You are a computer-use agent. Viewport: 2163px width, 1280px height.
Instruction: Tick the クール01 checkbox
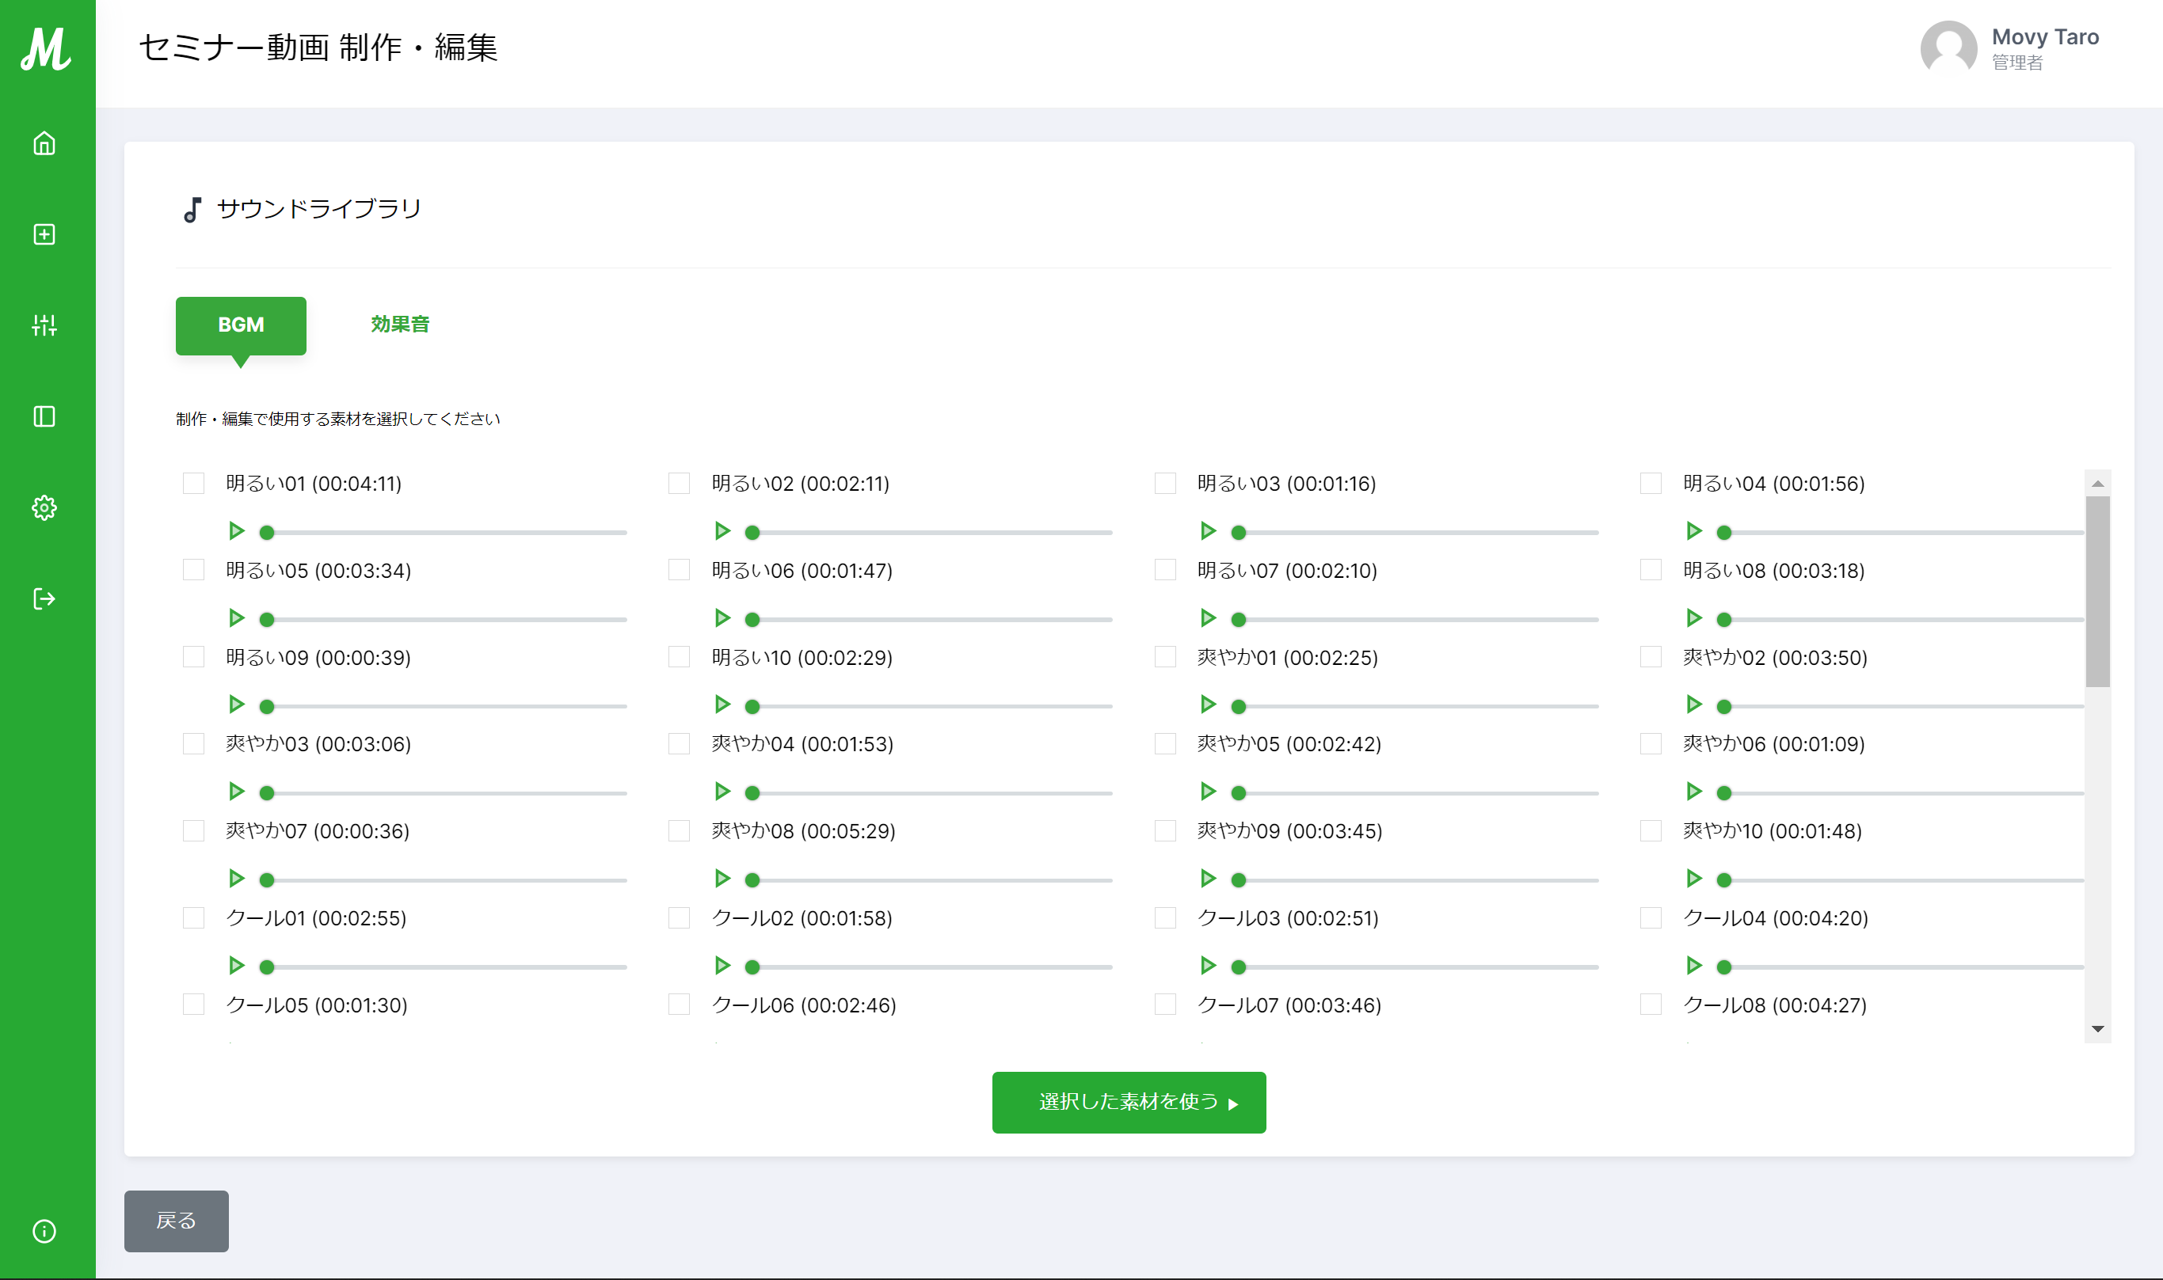pos(193,917)
